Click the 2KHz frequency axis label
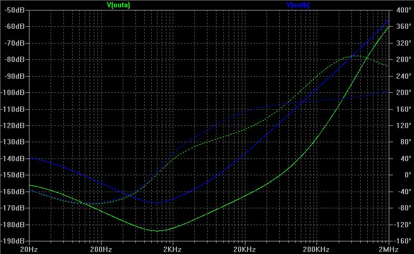The height and width of the screenshot is (254, 414). click(x=172, y=249)
